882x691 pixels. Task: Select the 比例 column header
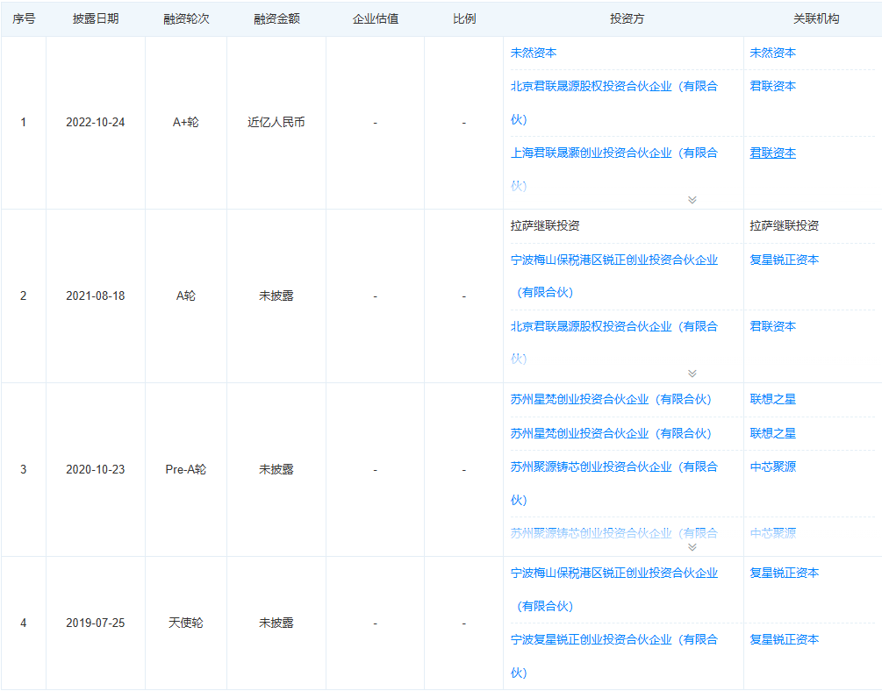(x=464, y=18)
